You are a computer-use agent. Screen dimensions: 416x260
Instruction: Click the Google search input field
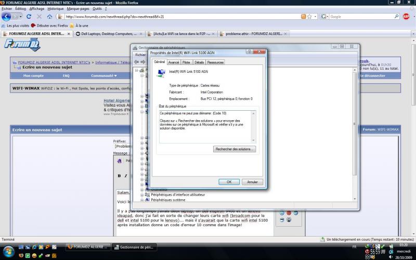[361, 17]
